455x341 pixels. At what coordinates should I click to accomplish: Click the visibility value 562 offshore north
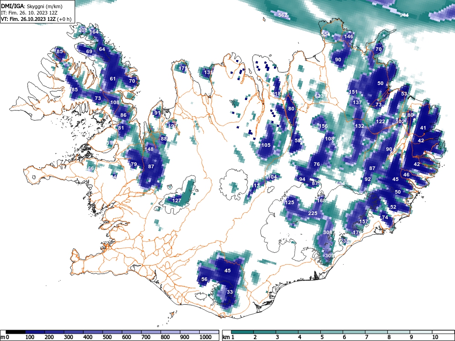coord(283,15)
